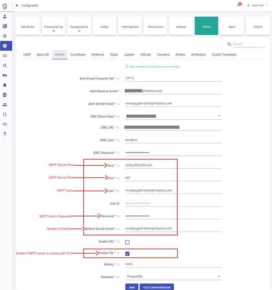The height and width of the screenshot is (290, 273).
Task: Click the JDBC User postgres field
Action: [173, 140]
